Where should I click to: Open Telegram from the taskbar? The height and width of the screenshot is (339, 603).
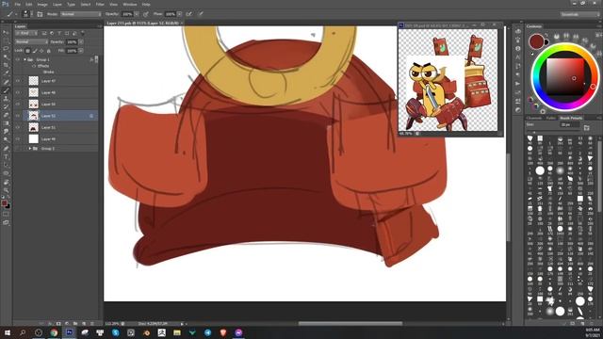pyautogui.click(x=207, y=332)
